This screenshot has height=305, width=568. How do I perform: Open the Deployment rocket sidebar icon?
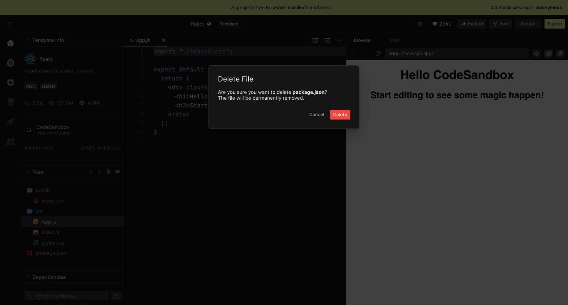(11, 121)
